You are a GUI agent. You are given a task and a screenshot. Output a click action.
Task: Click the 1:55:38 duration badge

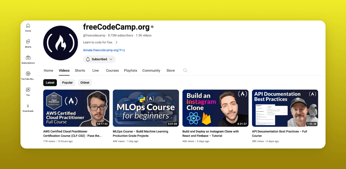coord(312,124)
